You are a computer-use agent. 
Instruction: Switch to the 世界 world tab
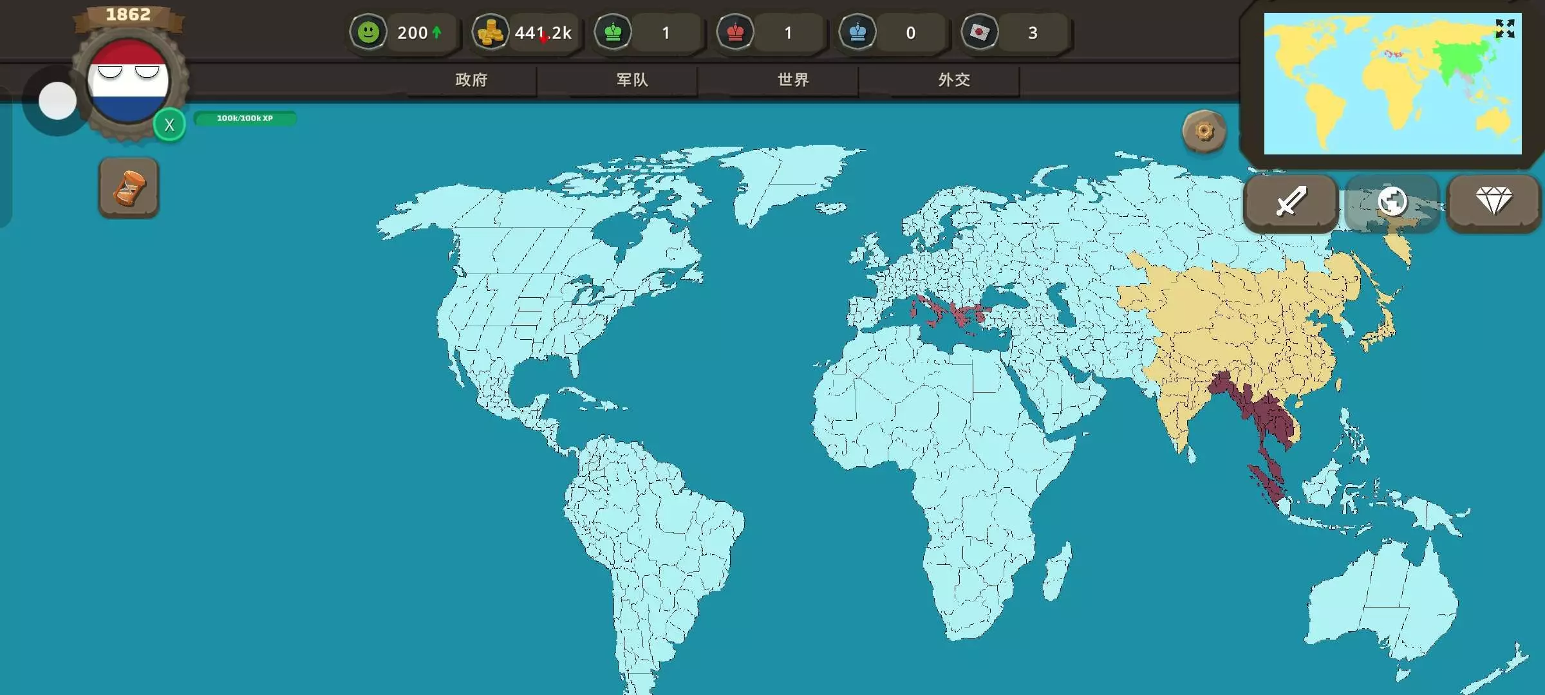point(793,80)
